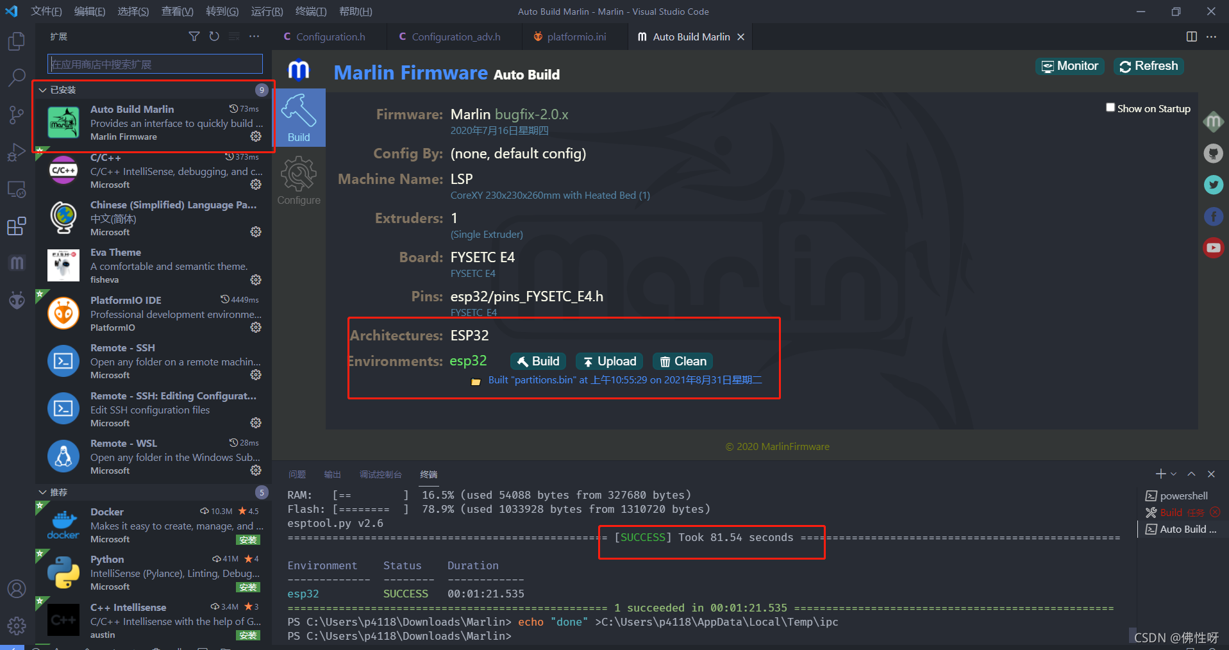This screenshot has height=650, width=1229.
Task: Open PlatformIO alien icon in activity bar
Action: [17, 299]
